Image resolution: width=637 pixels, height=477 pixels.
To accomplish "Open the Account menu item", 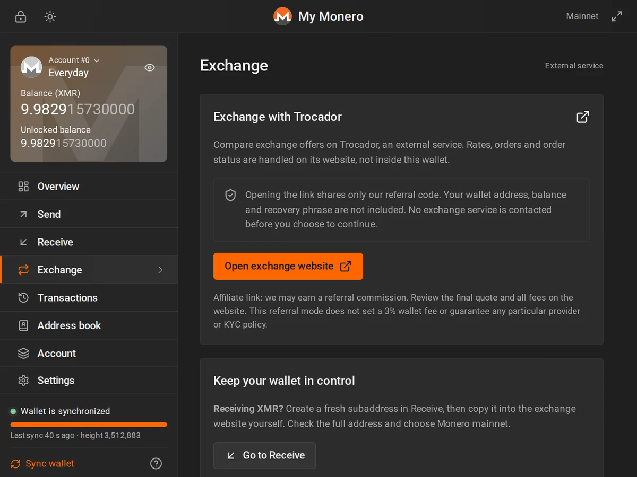I will click(x=89, y=354).
